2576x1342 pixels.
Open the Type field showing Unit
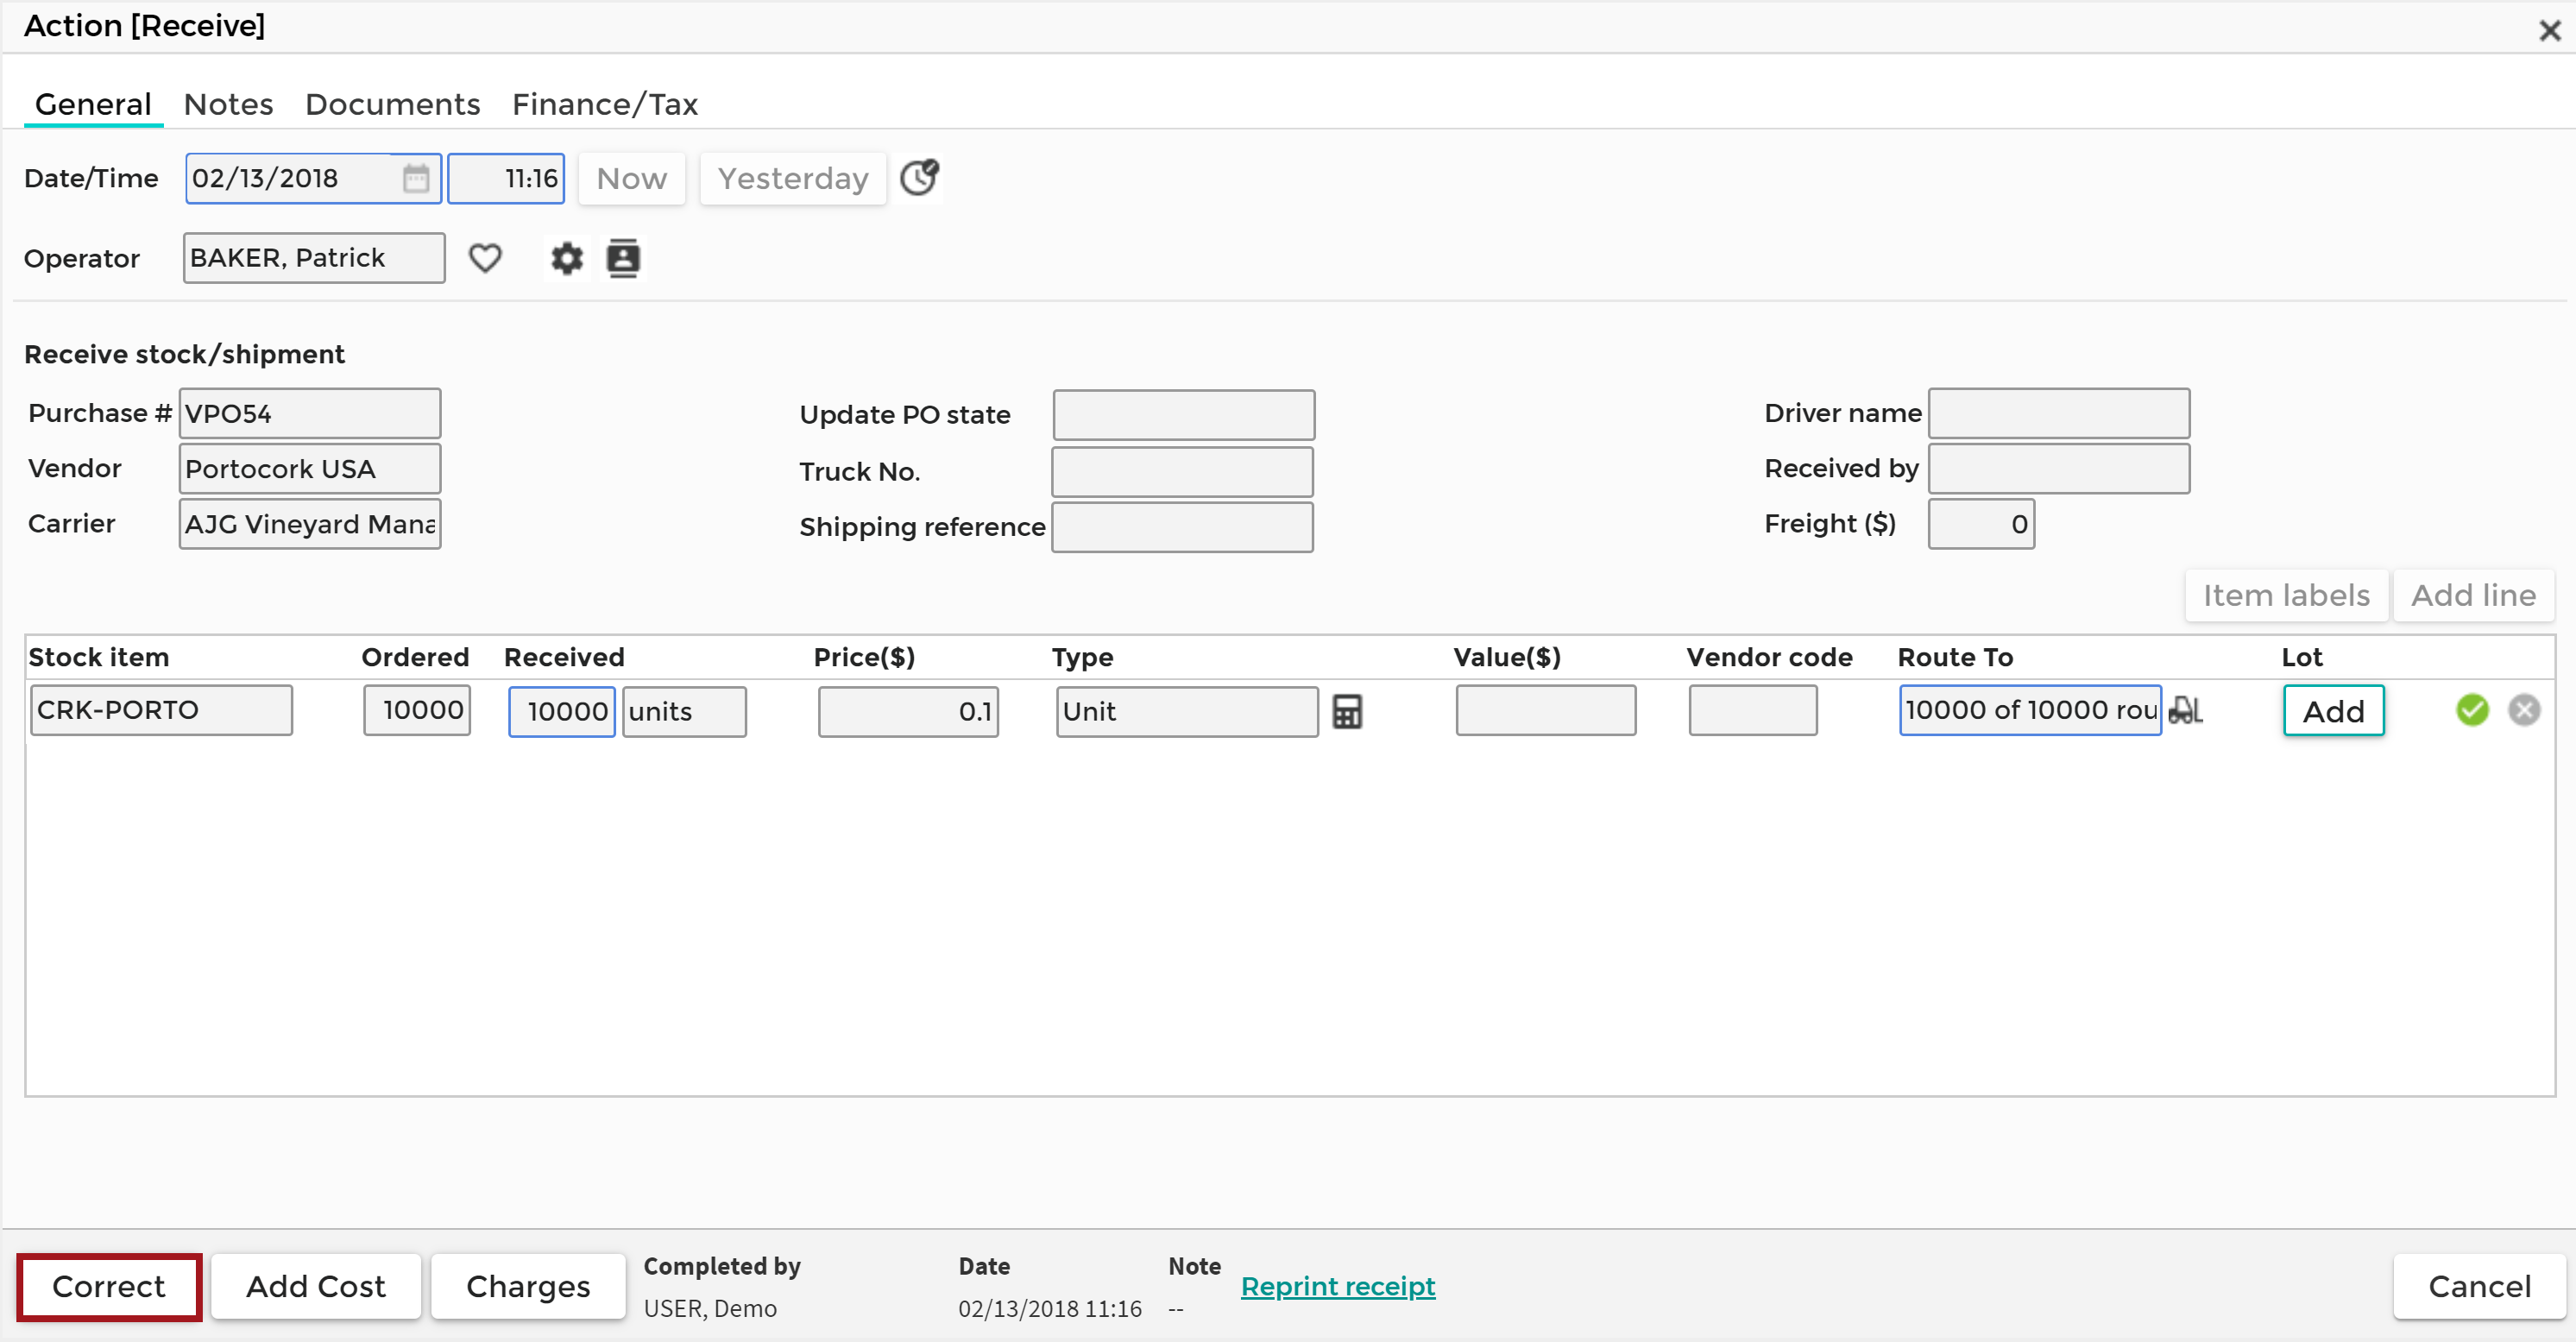pos(1187,712)
